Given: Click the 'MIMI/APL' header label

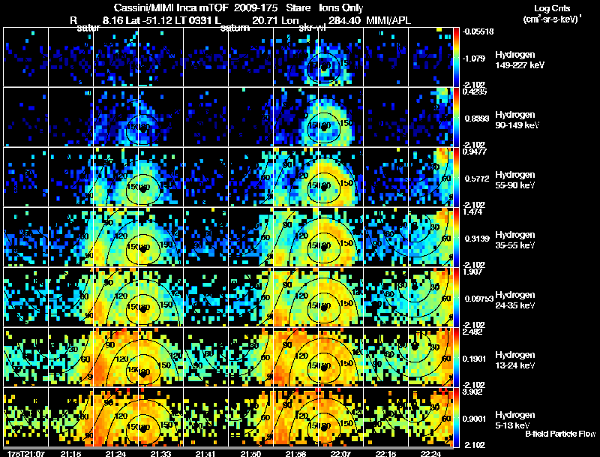Looking at the screenshot, I should click(388, 20).
